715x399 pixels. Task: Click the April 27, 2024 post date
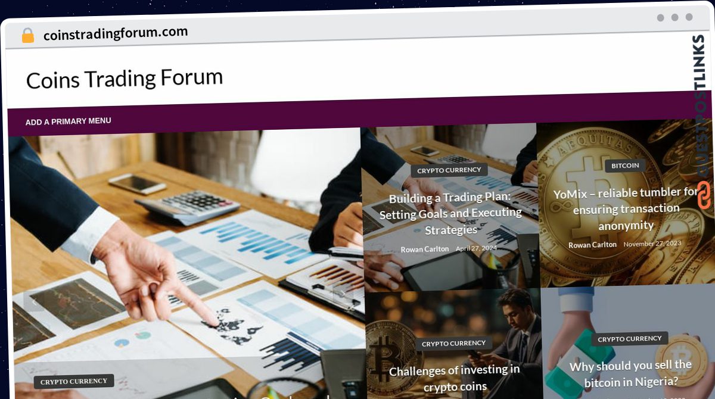click(x=476, y=248)
